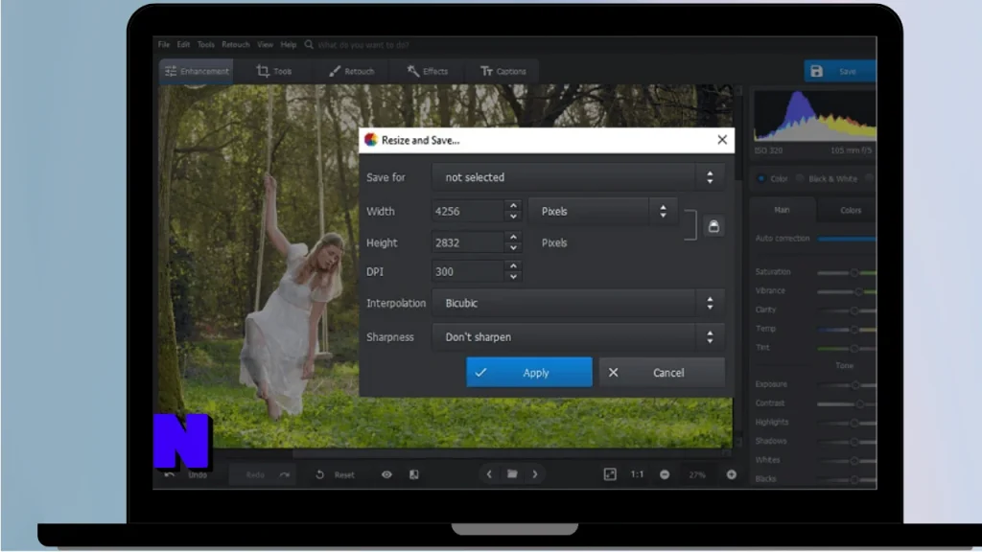Open the Edit menu
Image resolution: width=982 pixels, height=552 pixels.
click(x=183, y=45)
